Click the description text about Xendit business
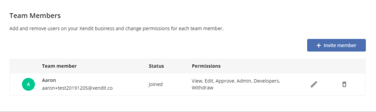The height and width of the screenshot is (112, 376). pos(116,29)
